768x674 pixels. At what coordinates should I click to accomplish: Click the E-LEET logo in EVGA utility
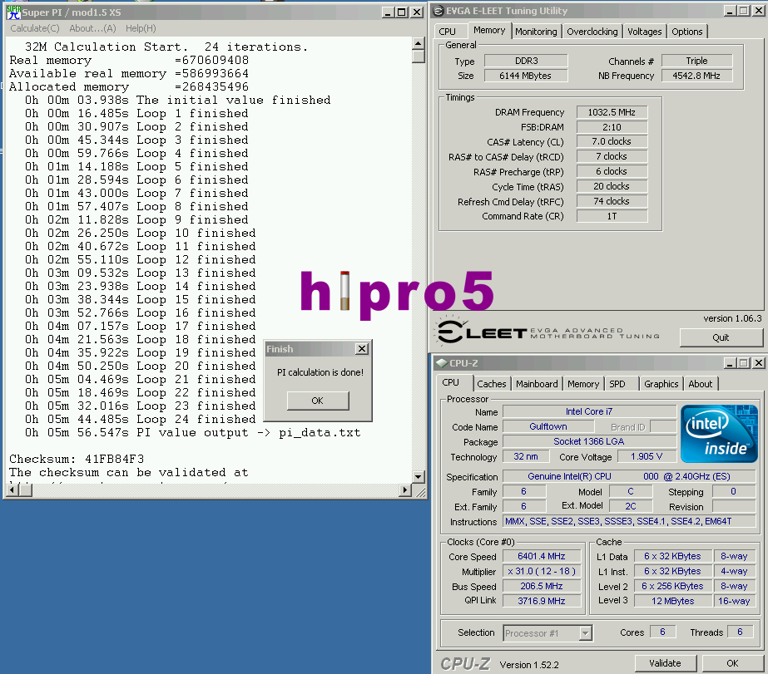[547, 332]
